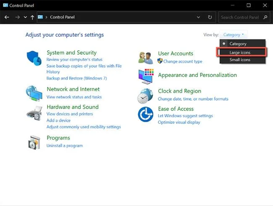The image size is (273, 206).
Task: Click Change date, time, or number formats
Action: 193,99
